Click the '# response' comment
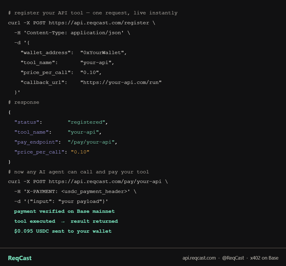The image size is (286, 266). (24, 102)
